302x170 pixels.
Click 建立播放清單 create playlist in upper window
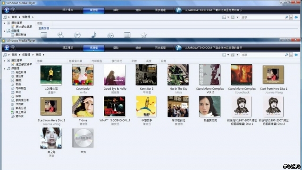[x=24, y=27]
